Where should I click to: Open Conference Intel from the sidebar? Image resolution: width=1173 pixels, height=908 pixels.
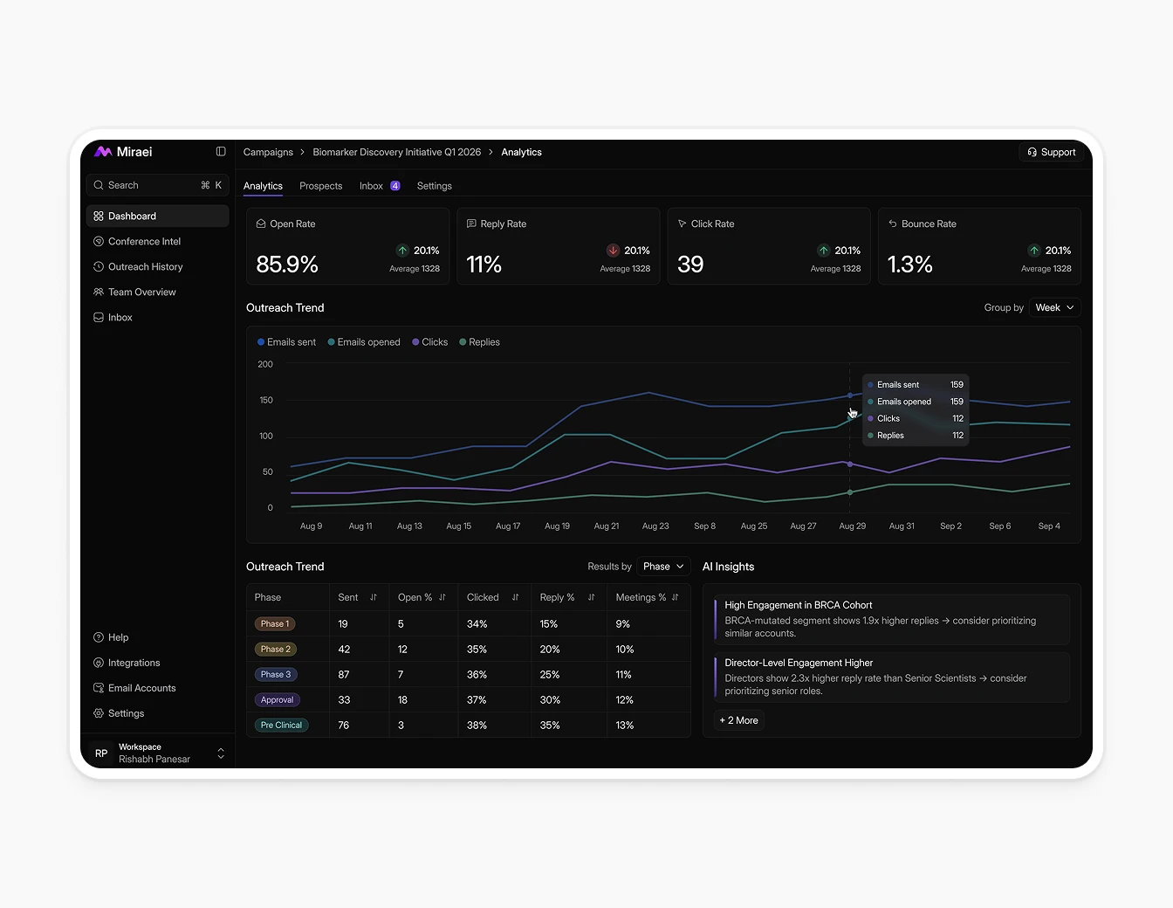144,241
